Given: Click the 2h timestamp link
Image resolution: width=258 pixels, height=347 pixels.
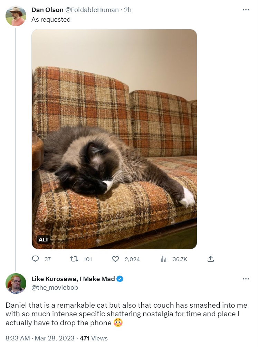Looking at the screenshot, I should pyautogui.click(x=127, y=10).
